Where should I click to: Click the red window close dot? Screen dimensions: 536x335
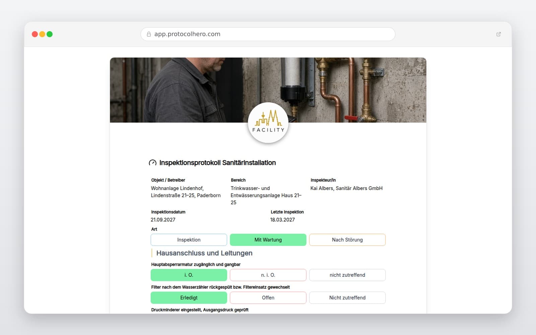click(35, 34)
